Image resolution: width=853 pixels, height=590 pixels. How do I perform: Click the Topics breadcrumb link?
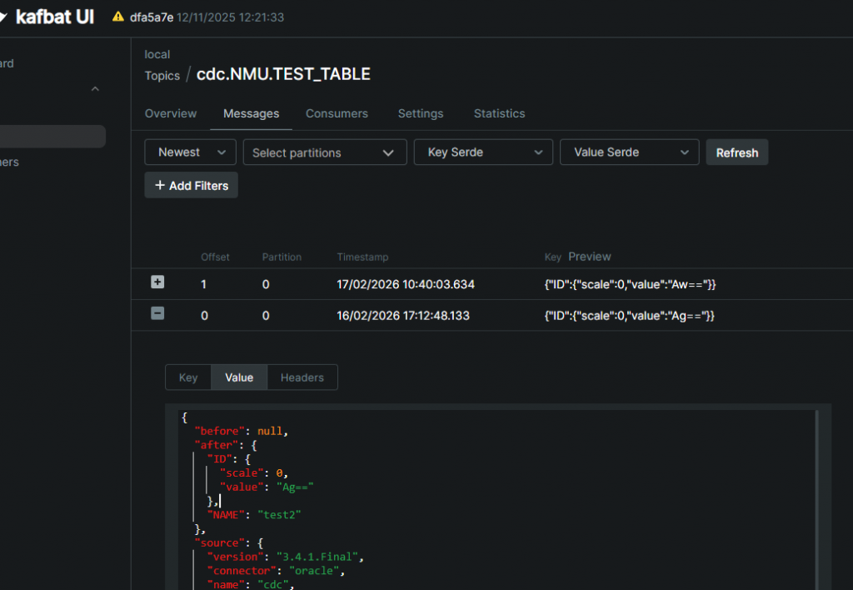point(162,76)
